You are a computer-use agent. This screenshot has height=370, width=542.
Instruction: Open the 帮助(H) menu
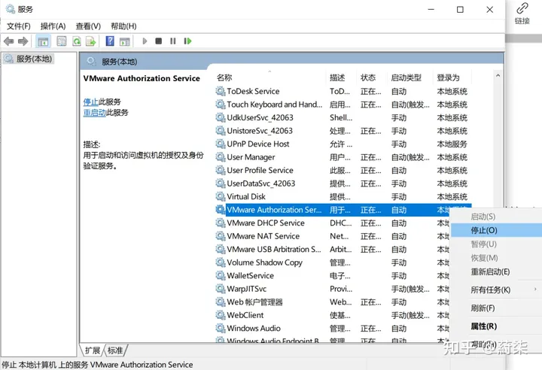pos(123,26)
